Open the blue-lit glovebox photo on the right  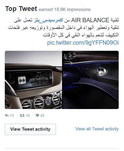[90, 80]
